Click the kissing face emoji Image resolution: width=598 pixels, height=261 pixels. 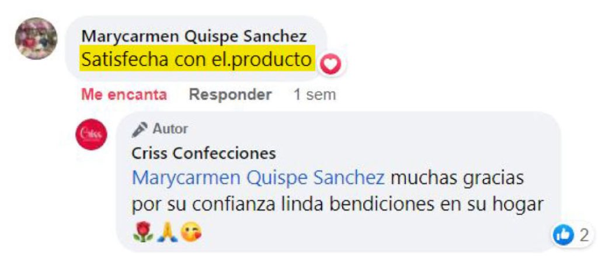pos(191,232)
